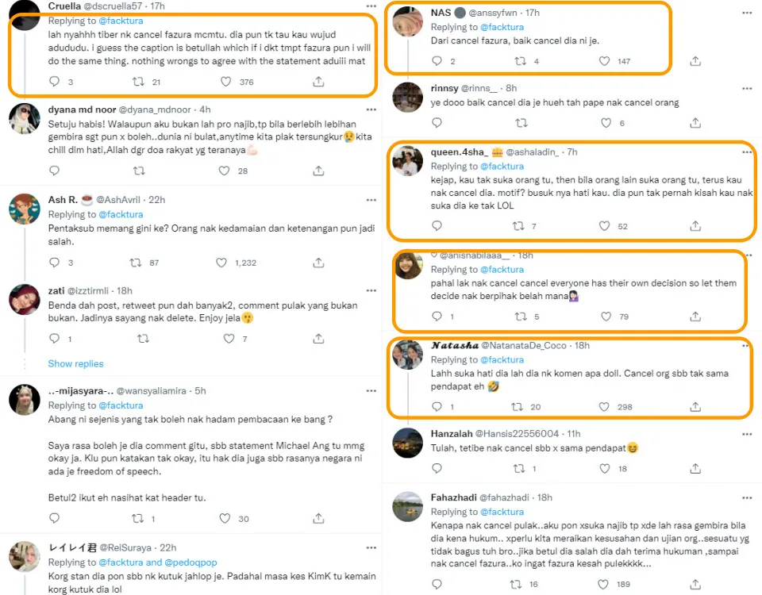Like Ash R.'s reply with 1,232 likes
This screenshot has height=595, width=762.
(229, 263)
